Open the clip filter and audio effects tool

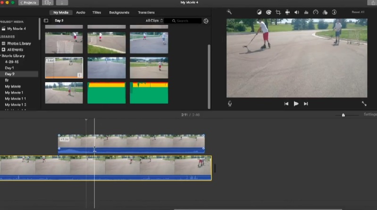click(x=325, y=12)
